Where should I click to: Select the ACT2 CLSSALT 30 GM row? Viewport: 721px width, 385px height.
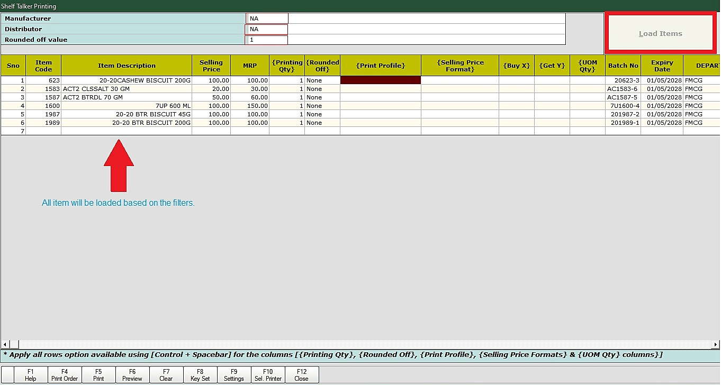click(127, 89)
